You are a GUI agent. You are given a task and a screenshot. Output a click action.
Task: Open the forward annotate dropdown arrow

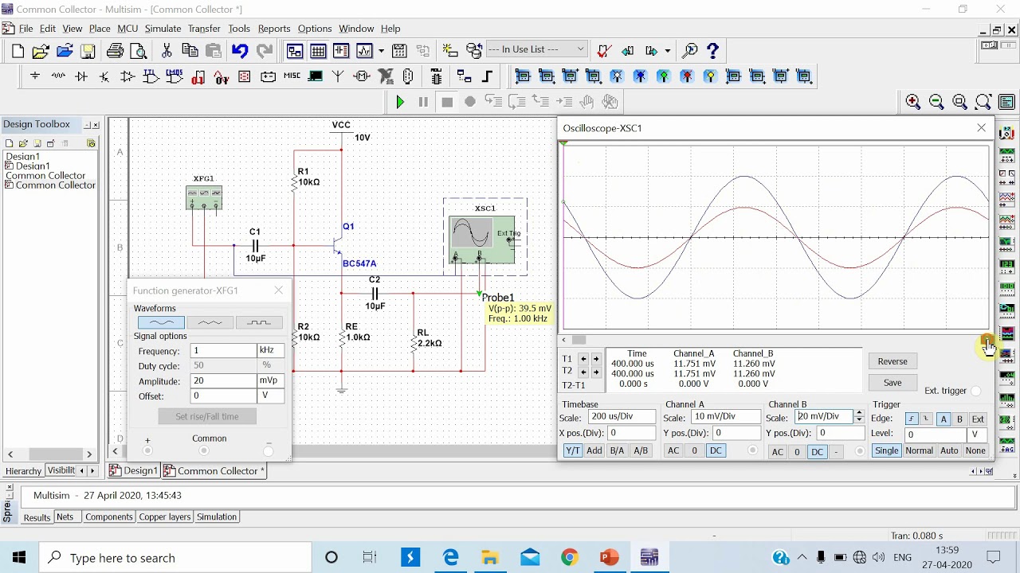coord(668,51)
